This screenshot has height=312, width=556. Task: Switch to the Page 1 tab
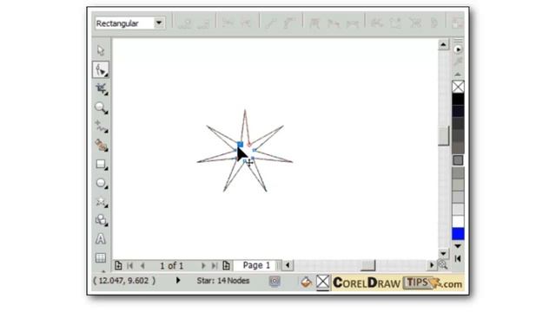point(256,265)
